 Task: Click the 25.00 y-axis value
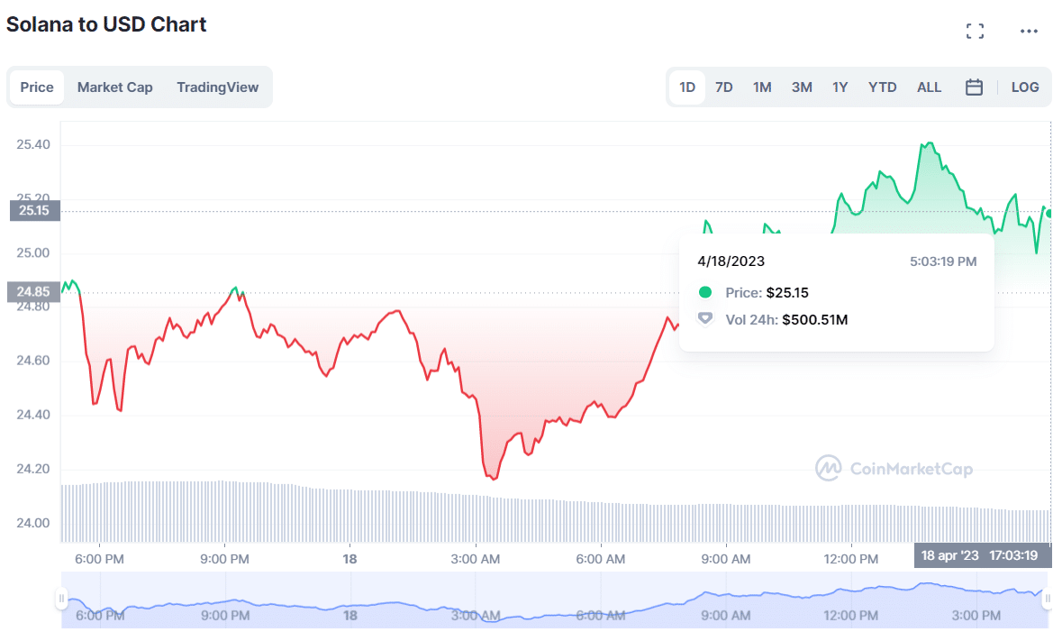[33, 252]
